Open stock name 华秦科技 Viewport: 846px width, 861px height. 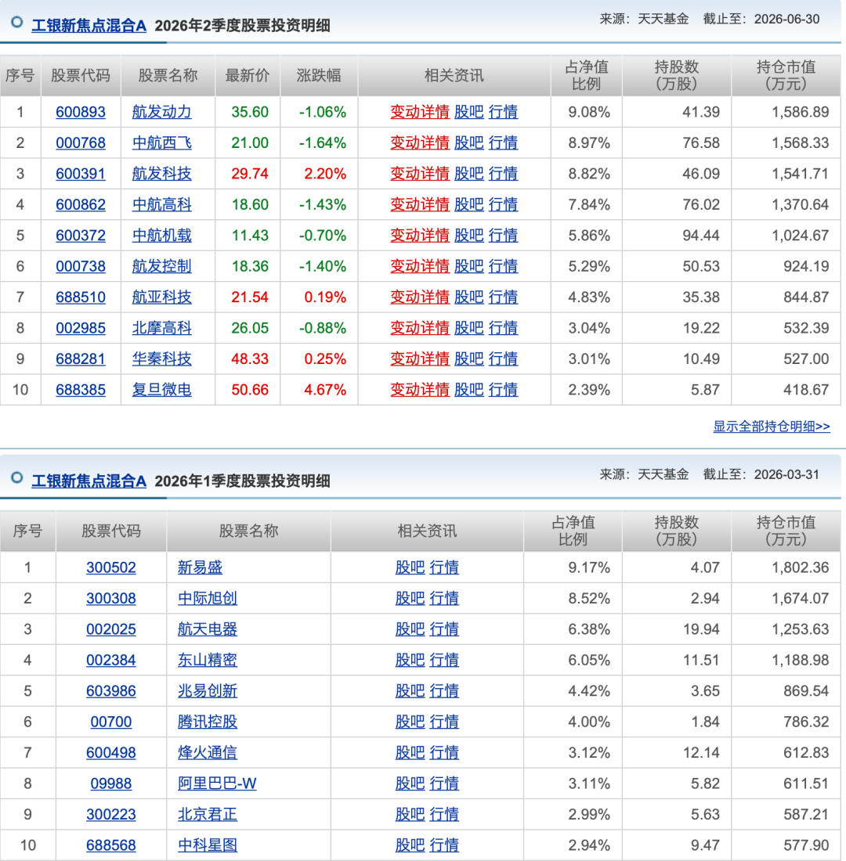coord(161,358)
